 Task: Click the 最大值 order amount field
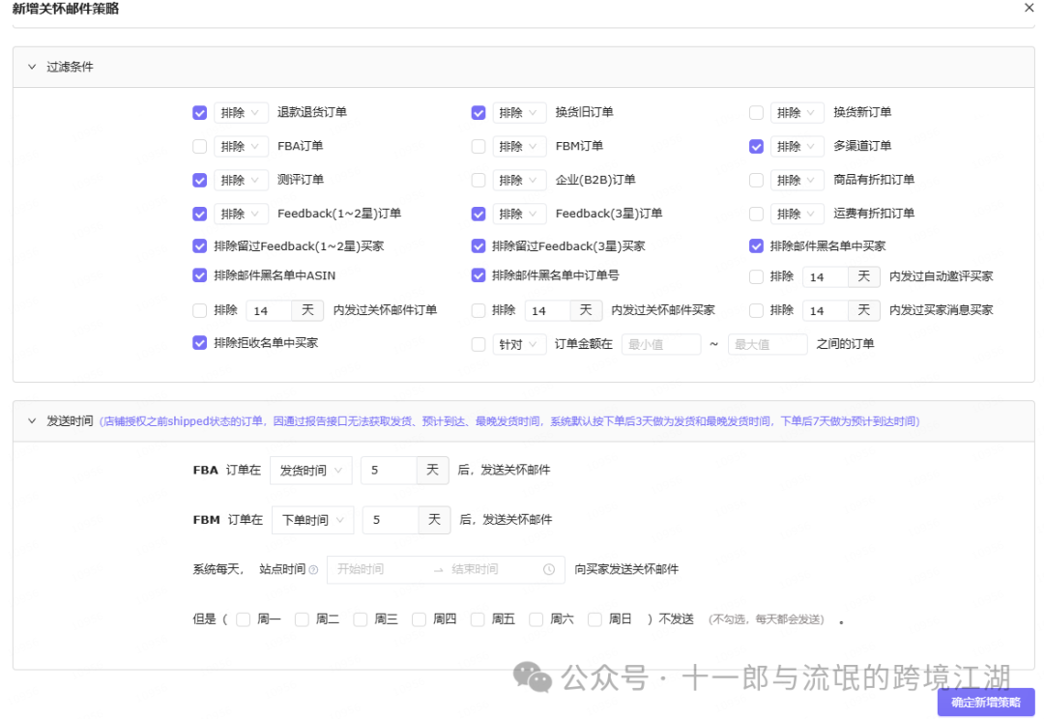click(768, 344)
